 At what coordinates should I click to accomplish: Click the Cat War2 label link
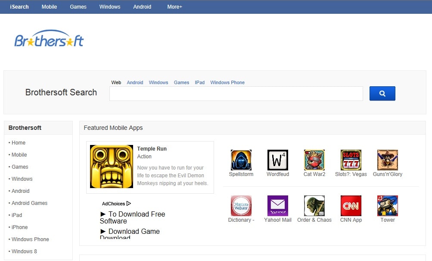pos(314,174)
